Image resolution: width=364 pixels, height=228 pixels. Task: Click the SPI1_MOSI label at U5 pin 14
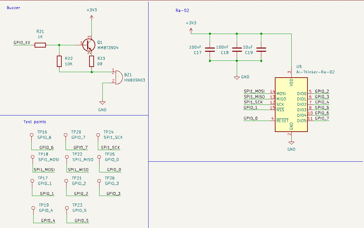point(254,91)
